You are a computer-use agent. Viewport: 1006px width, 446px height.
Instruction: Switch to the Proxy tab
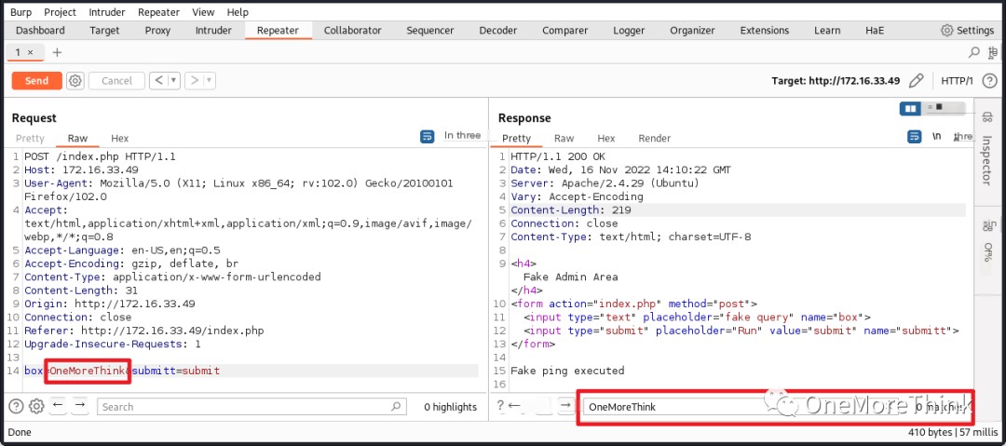tap(157, 30)
